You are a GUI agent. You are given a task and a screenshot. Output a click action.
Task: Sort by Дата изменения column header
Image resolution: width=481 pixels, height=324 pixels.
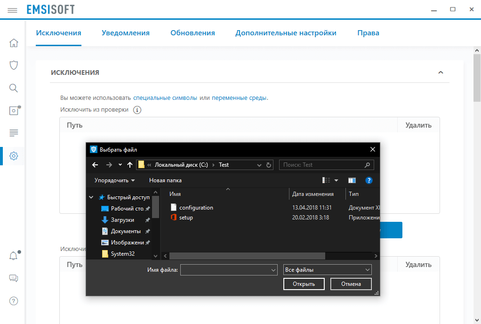pyautogui.click(x=313, y=194)
